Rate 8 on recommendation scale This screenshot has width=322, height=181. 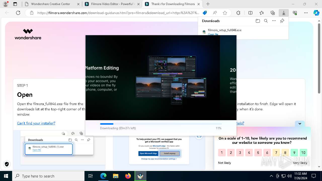pos(285,153)
